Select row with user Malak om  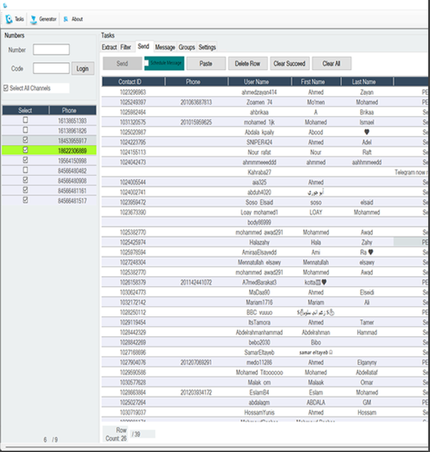[x=265, y=383]
